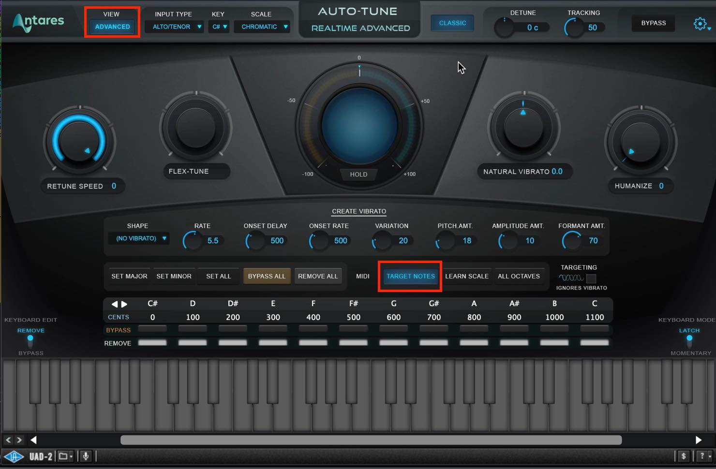Click the Formant Amt knob
716x469 pixels.
(572, 240)
